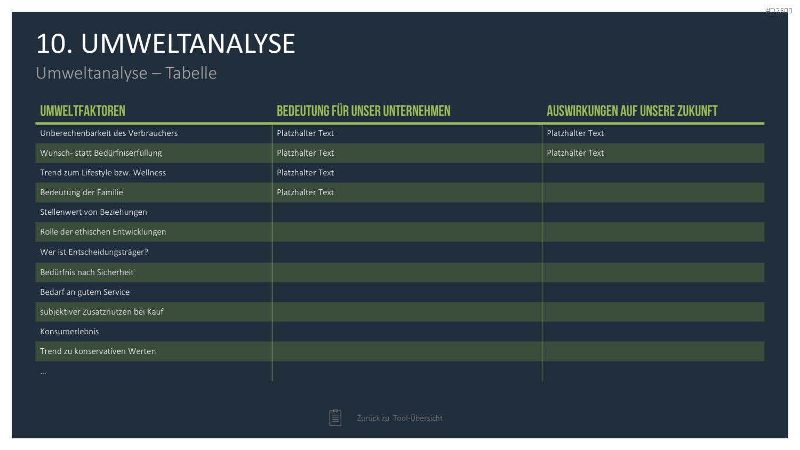Click the clipboard icon beside Zurück zu Tool-Übersicht
Viewport: 800px width, 450px height.
coord(335,418)
